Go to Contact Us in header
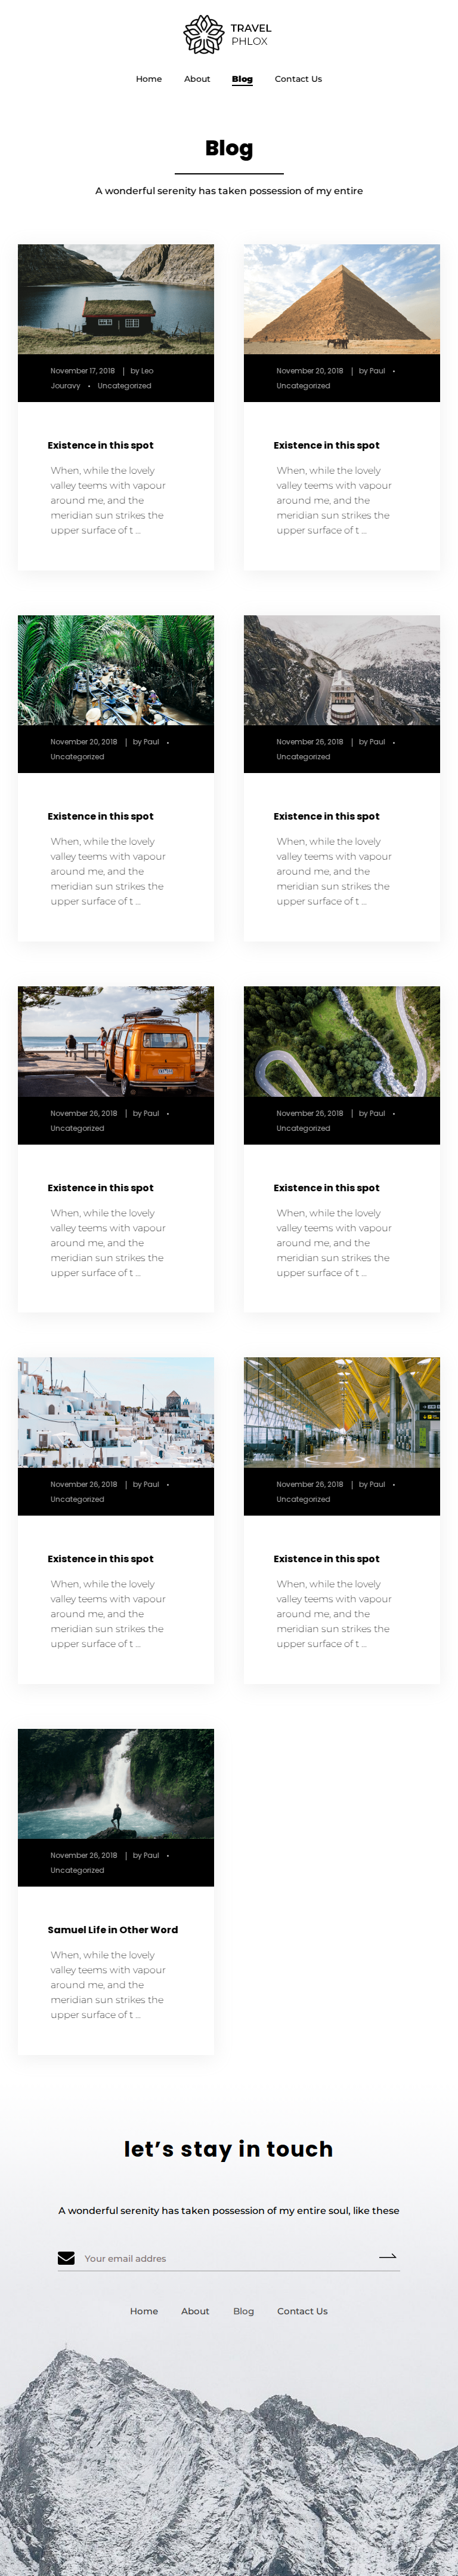Viewport: 458px width, 2576px height. coord(298,79)
